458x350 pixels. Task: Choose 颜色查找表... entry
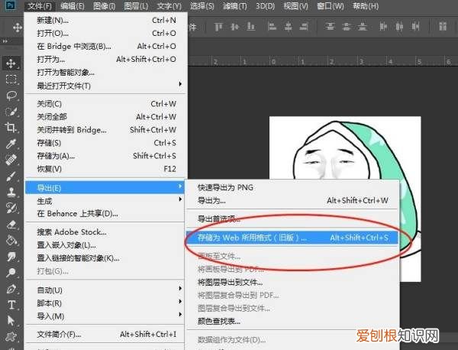[x=292, y=321]
